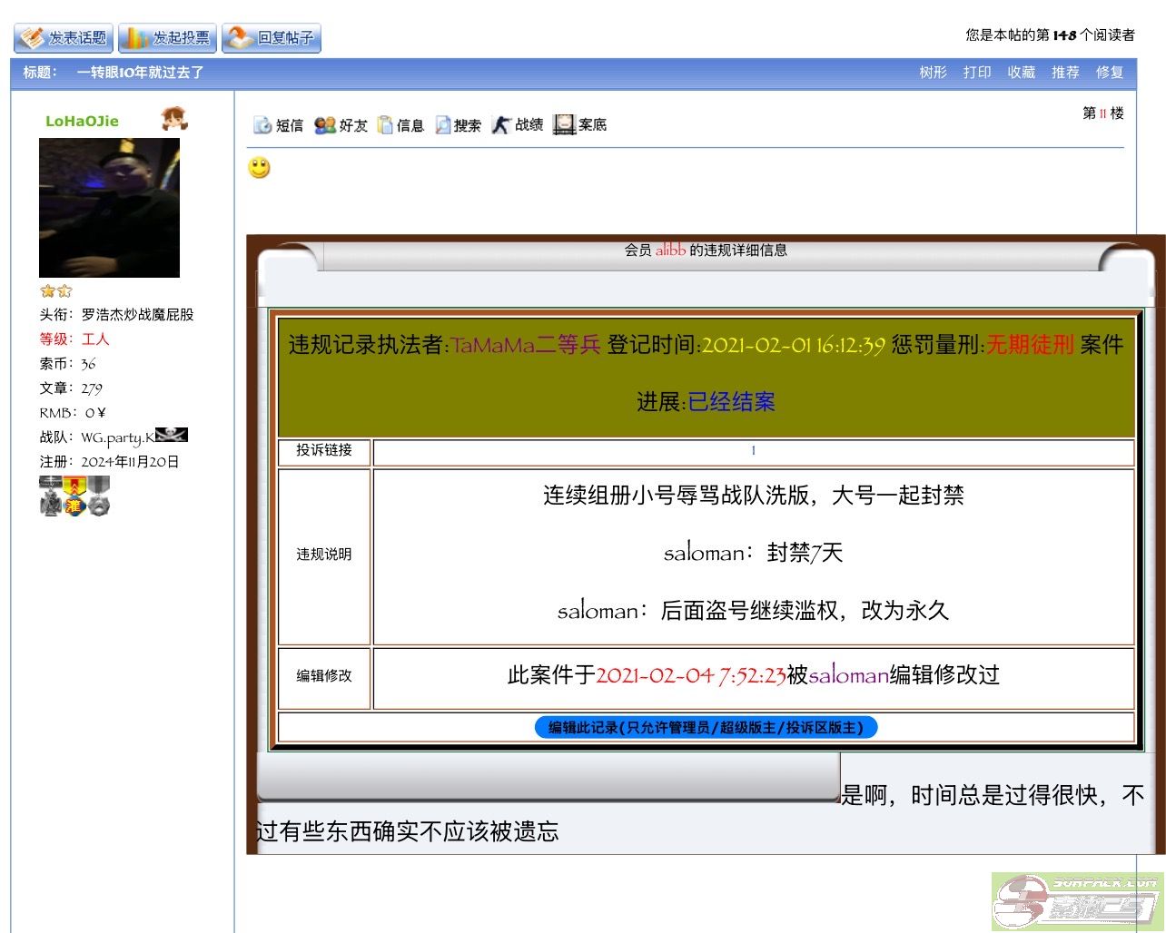The image size is (1166, 933).
Task: Add user as 好友 friend
Action: (x=341, y=125)
